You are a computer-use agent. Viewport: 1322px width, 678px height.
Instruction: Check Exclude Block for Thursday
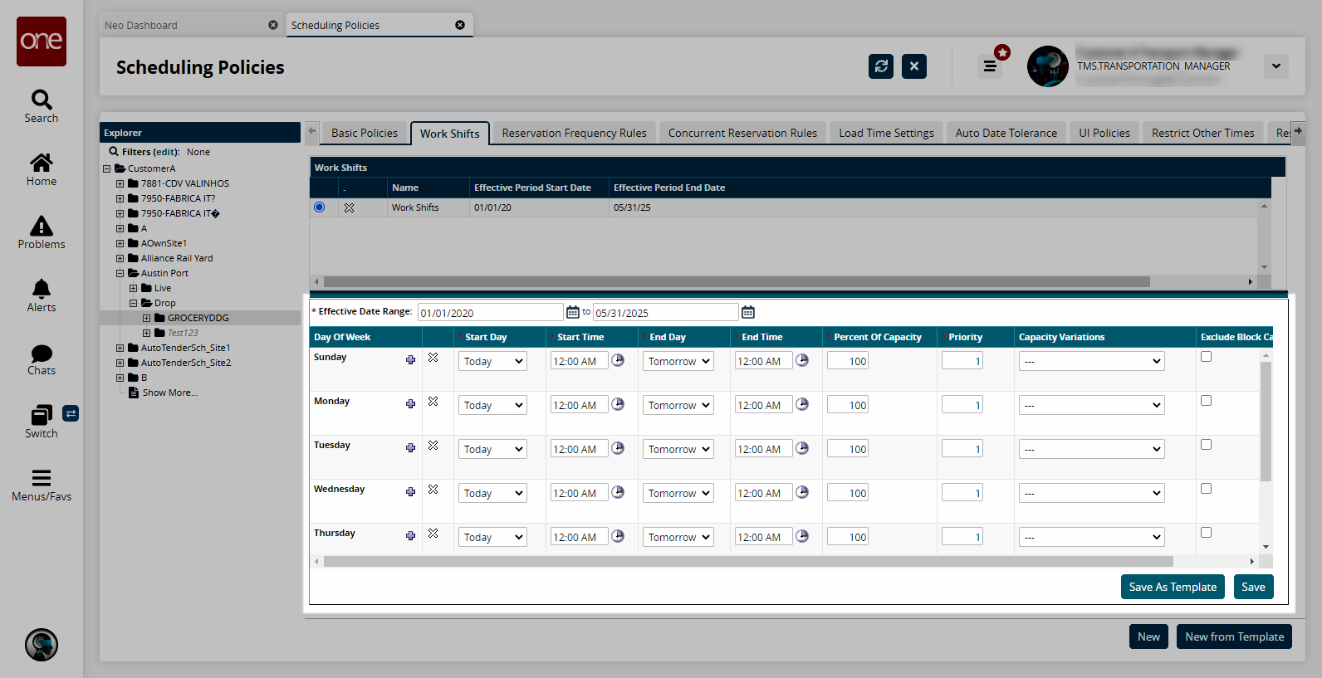pos(1206,533)
